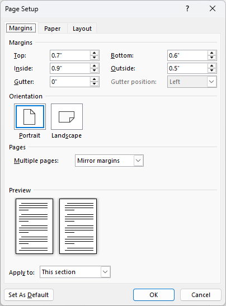Close the Page Setup dialog
226x306 pixels.
pyautogui.click(x=213, y=8)
